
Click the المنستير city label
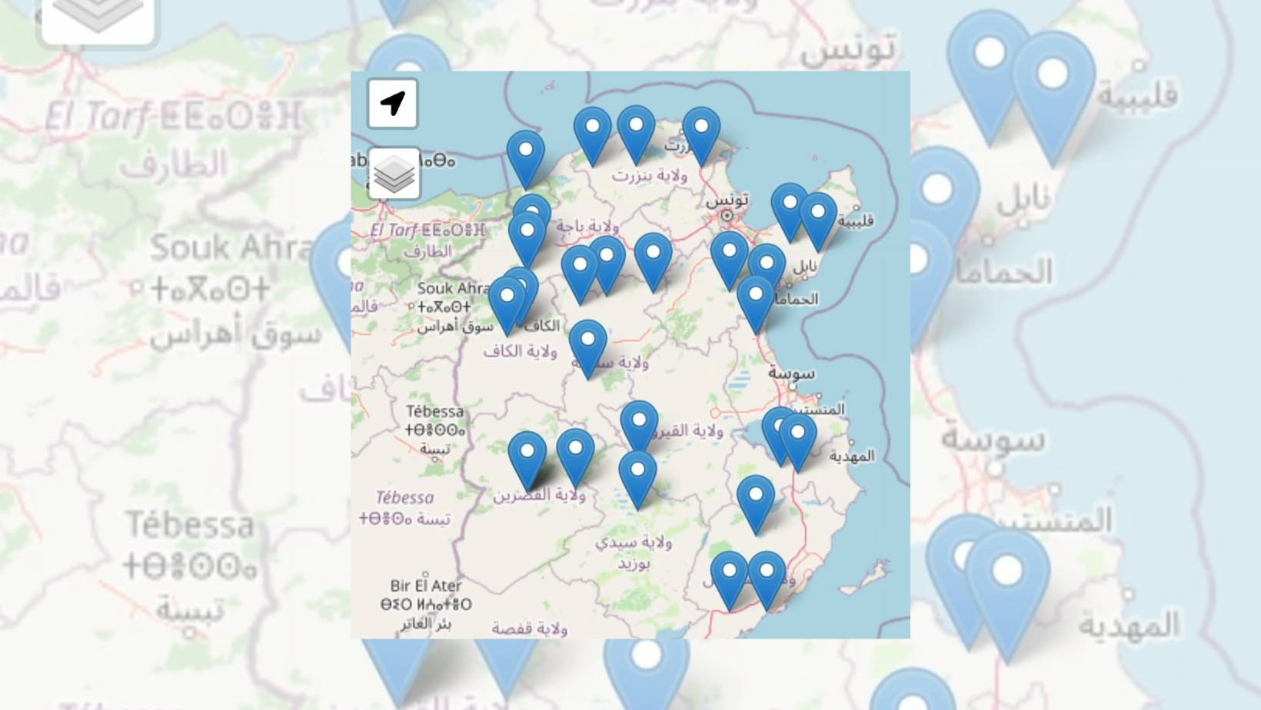coord(820,410)
